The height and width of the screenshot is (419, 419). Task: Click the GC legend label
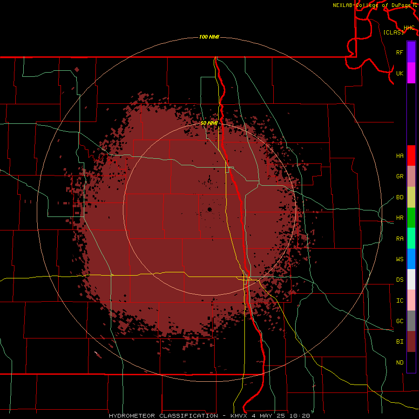click(x=399, y=321)
